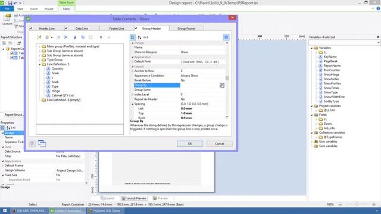Toggle first table checkbox in Report Structure
381x214 pixels.
click(12, 53)
